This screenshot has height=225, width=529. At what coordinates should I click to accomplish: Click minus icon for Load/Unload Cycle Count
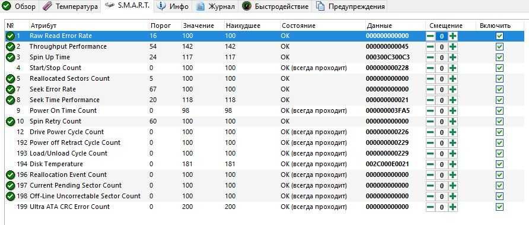431,154
